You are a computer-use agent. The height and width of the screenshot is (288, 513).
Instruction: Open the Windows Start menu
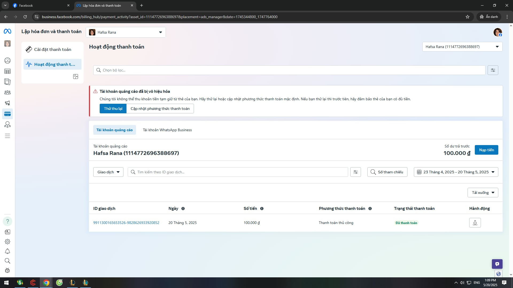coord(6,283)
